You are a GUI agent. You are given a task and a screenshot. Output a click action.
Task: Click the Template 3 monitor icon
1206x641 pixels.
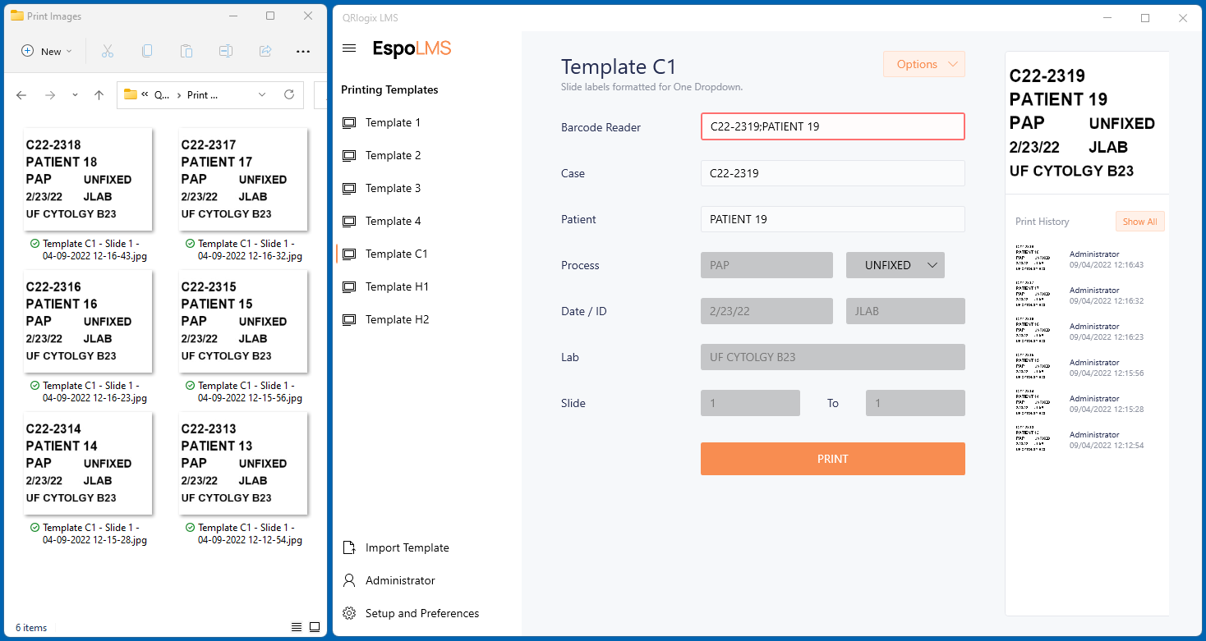click(349, 189)
